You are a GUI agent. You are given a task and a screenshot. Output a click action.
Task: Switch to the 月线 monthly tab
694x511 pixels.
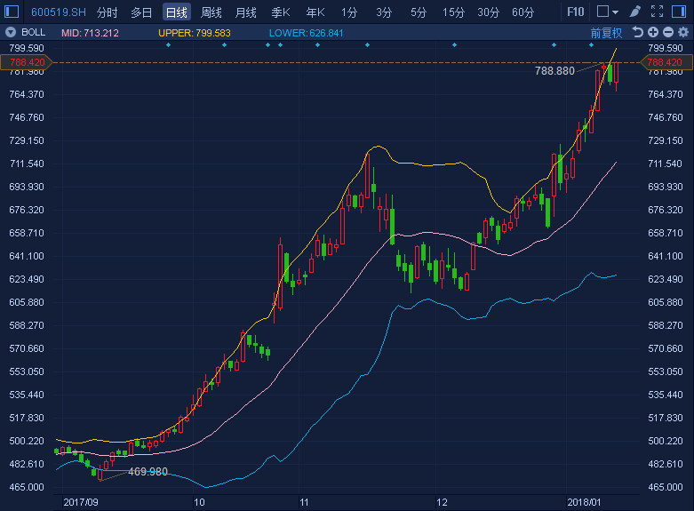tap(245, 12)
